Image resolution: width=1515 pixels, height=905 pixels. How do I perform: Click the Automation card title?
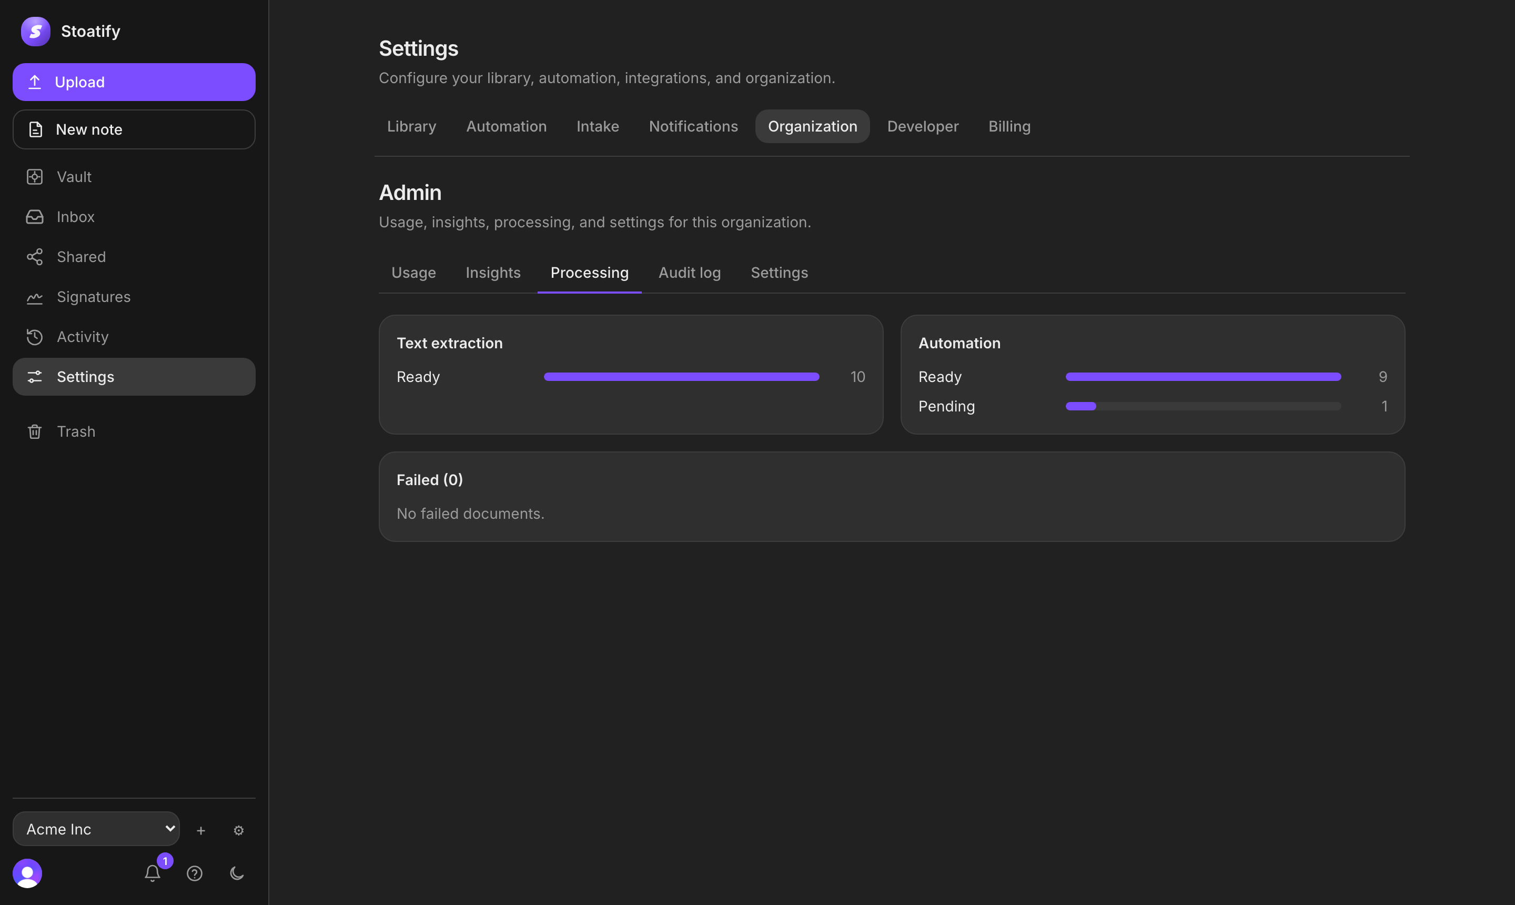[x=959, y=344]
